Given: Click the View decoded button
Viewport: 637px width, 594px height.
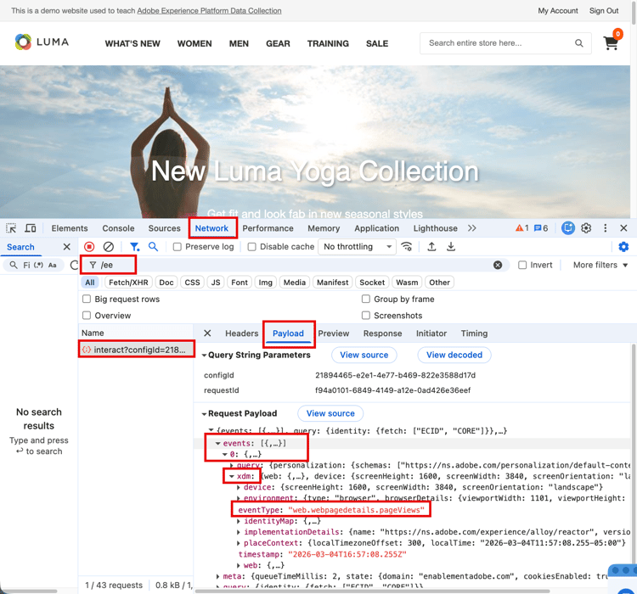Looking at the screenshot, I should pyautogui.click(x=454, y=356).
